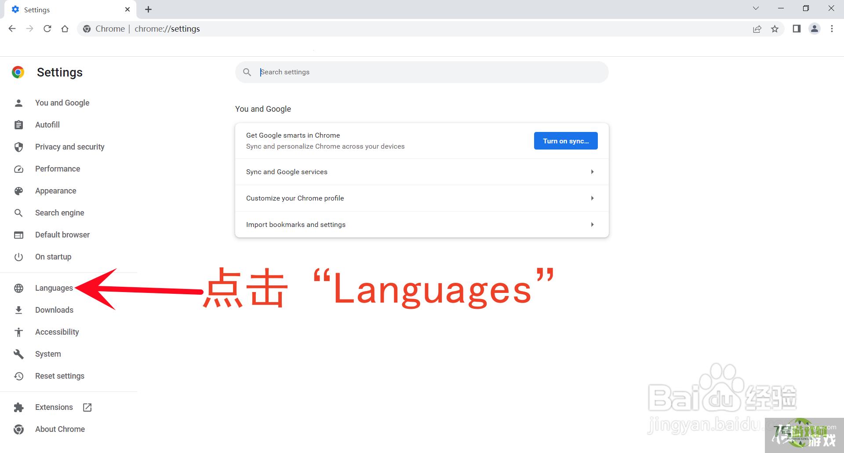Expand Sync and Google services row
Screen dimensions: 844x453
pyautogui.click(x=422, y=172)
